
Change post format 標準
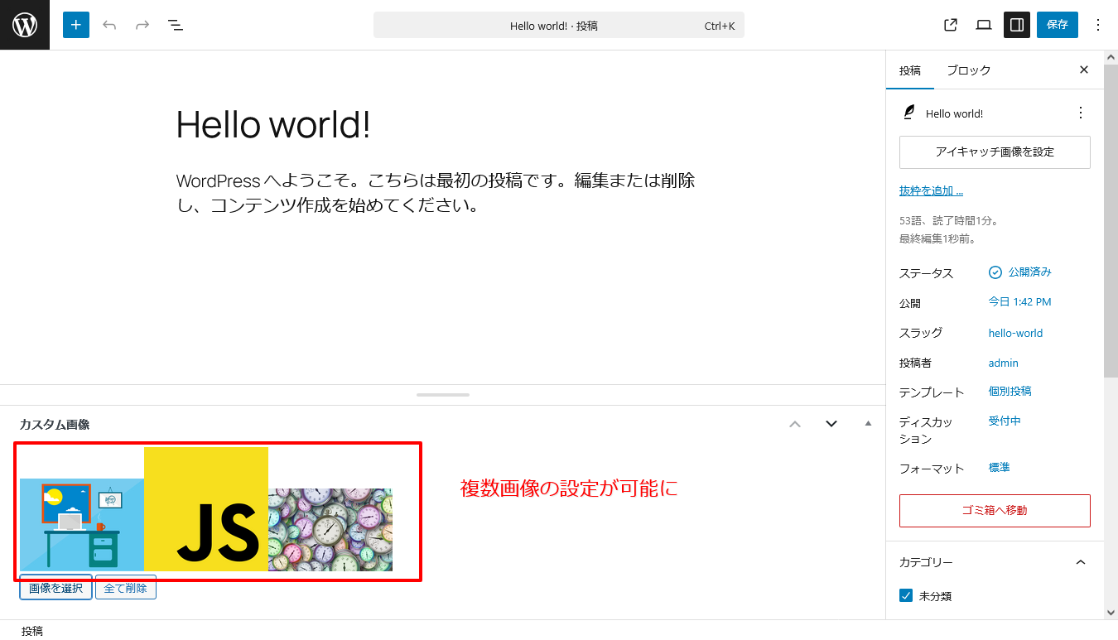click(x=1000, y=467)
